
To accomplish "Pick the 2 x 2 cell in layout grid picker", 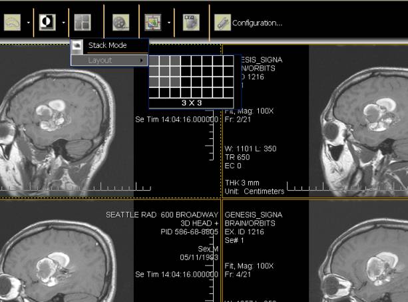I will pyautogui.click(x=164, y=72).
